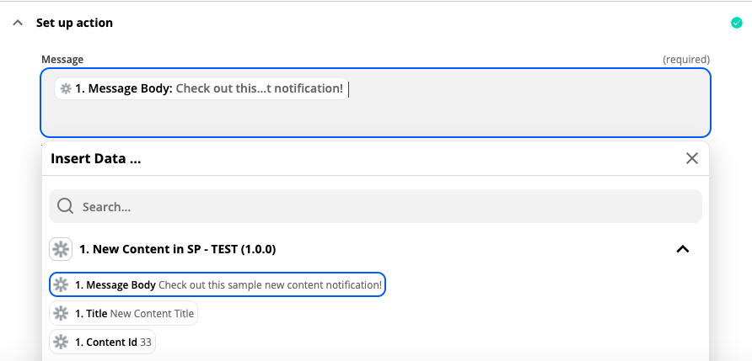Image resolution: width=752 pixels, height=361 pixels.
Task: Click the Insert Data panel title
Action: tap(95, 158)
